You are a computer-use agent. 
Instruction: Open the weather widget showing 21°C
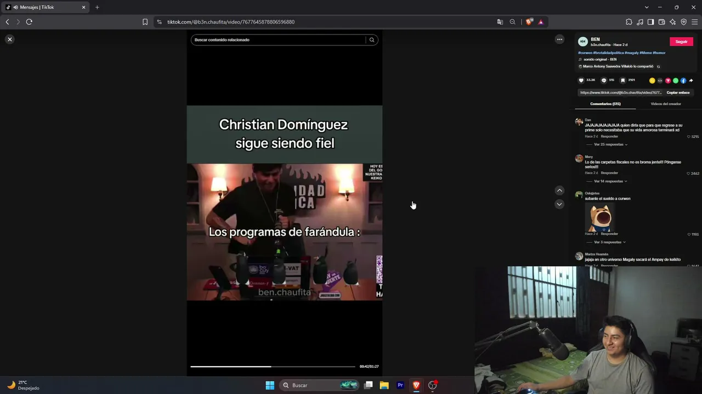(23, 385)
